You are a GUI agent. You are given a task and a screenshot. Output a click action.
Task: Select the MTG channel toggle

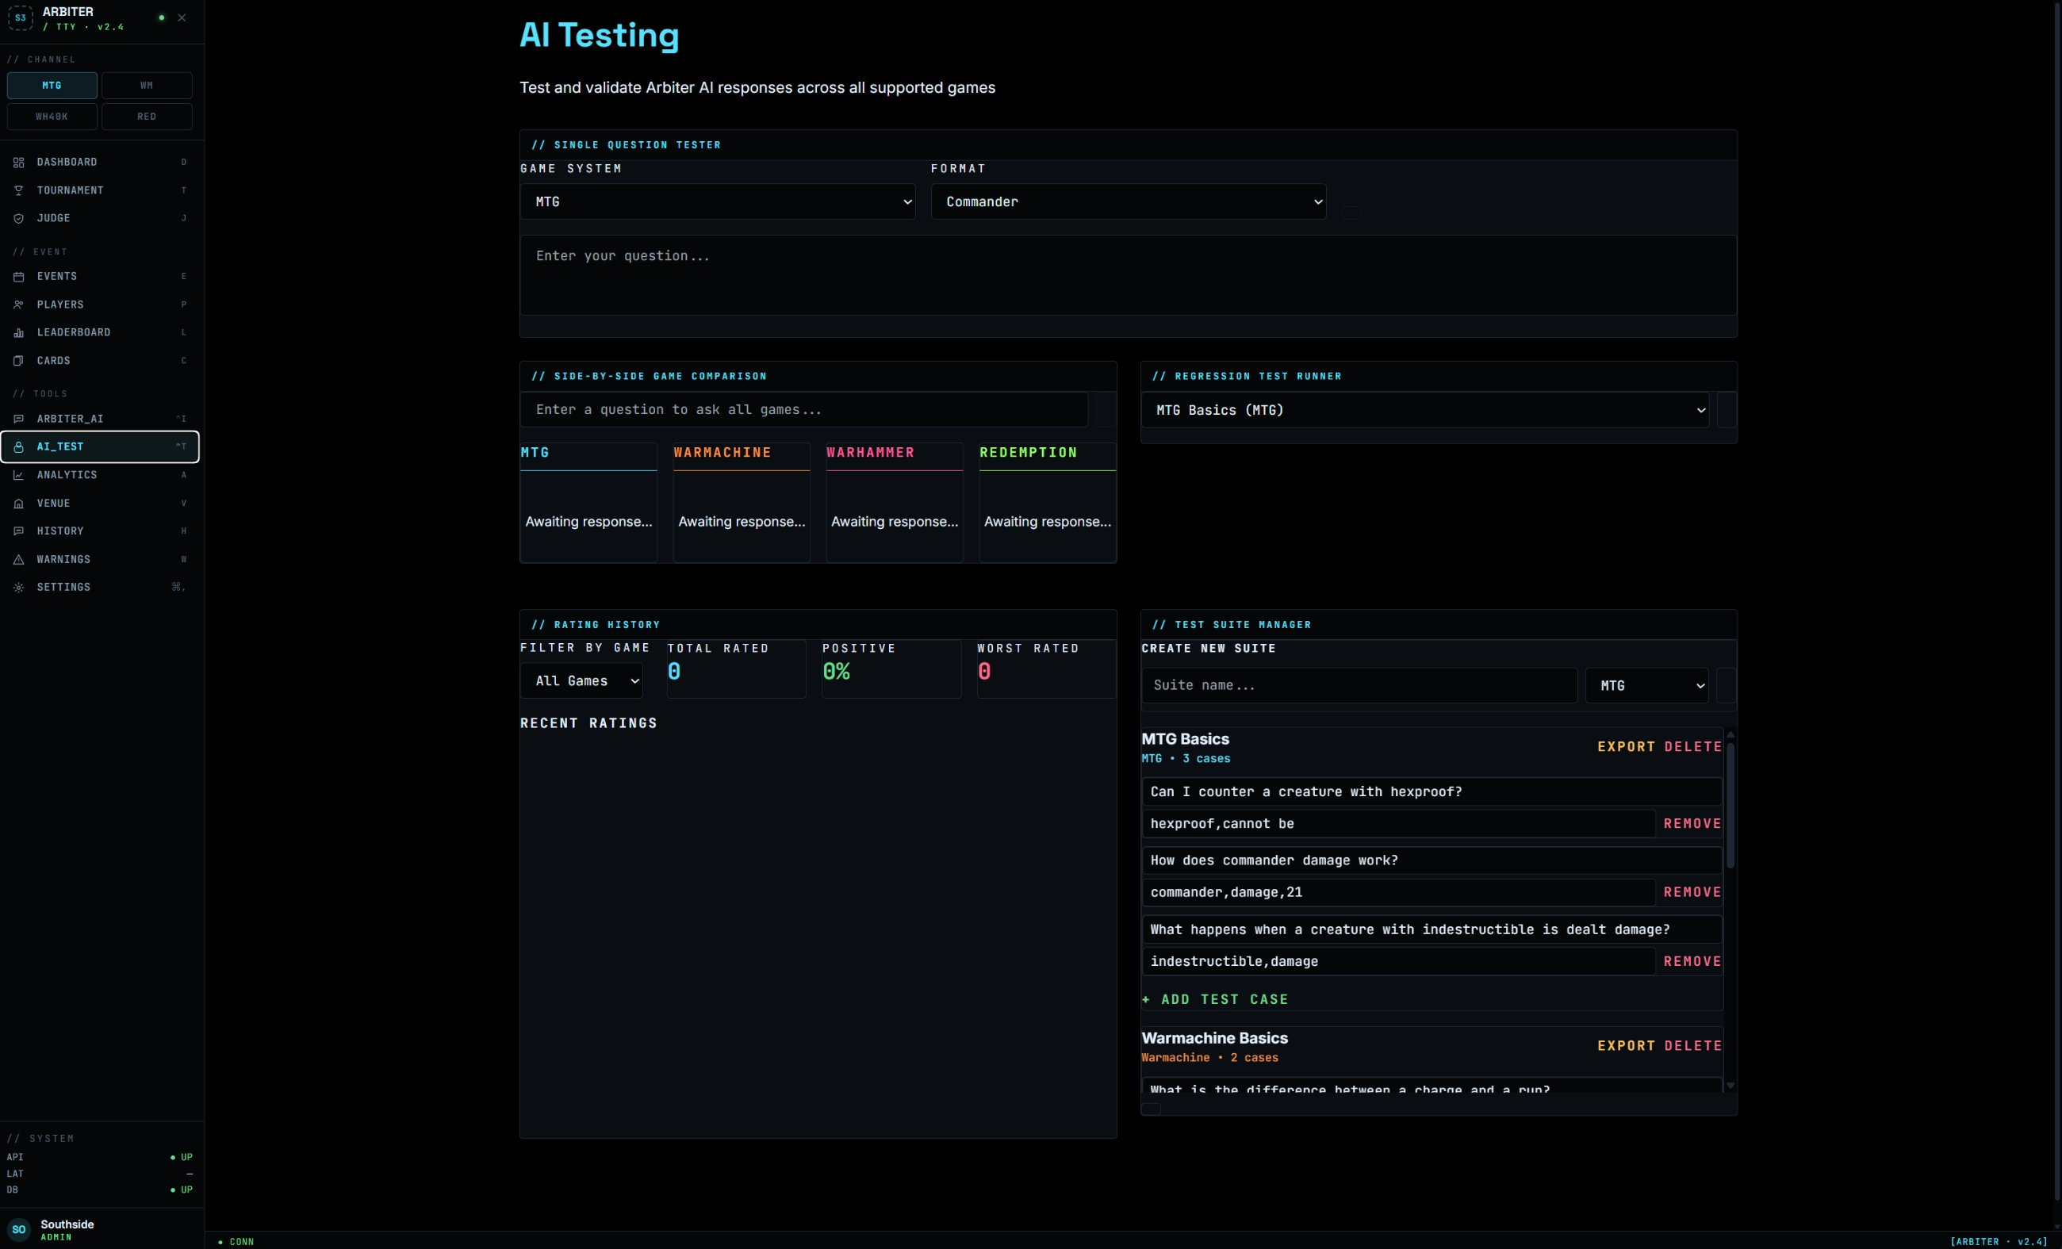pos(52,86)
